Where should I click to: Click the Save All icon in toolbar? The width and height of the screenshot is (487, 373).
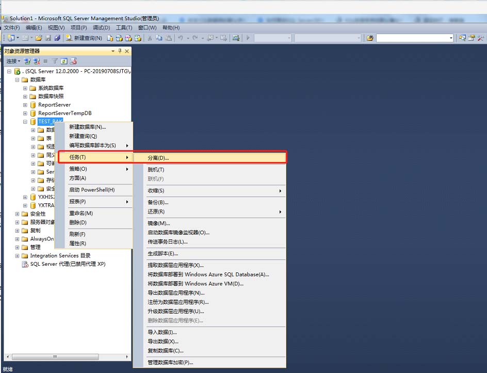(x=57, y=38)
